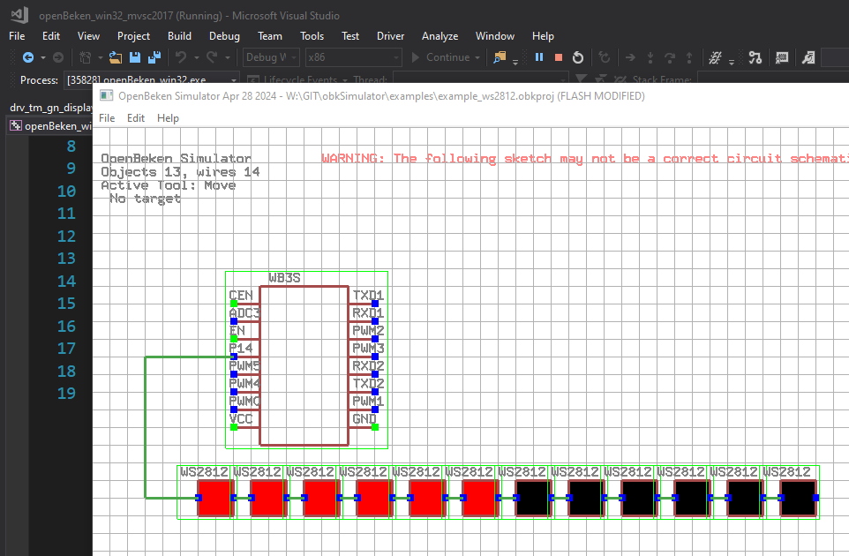The width and height of the screenshot is (849, 556).
Task: Open the x86 platform dropdown
Action: tap(352, 57)
